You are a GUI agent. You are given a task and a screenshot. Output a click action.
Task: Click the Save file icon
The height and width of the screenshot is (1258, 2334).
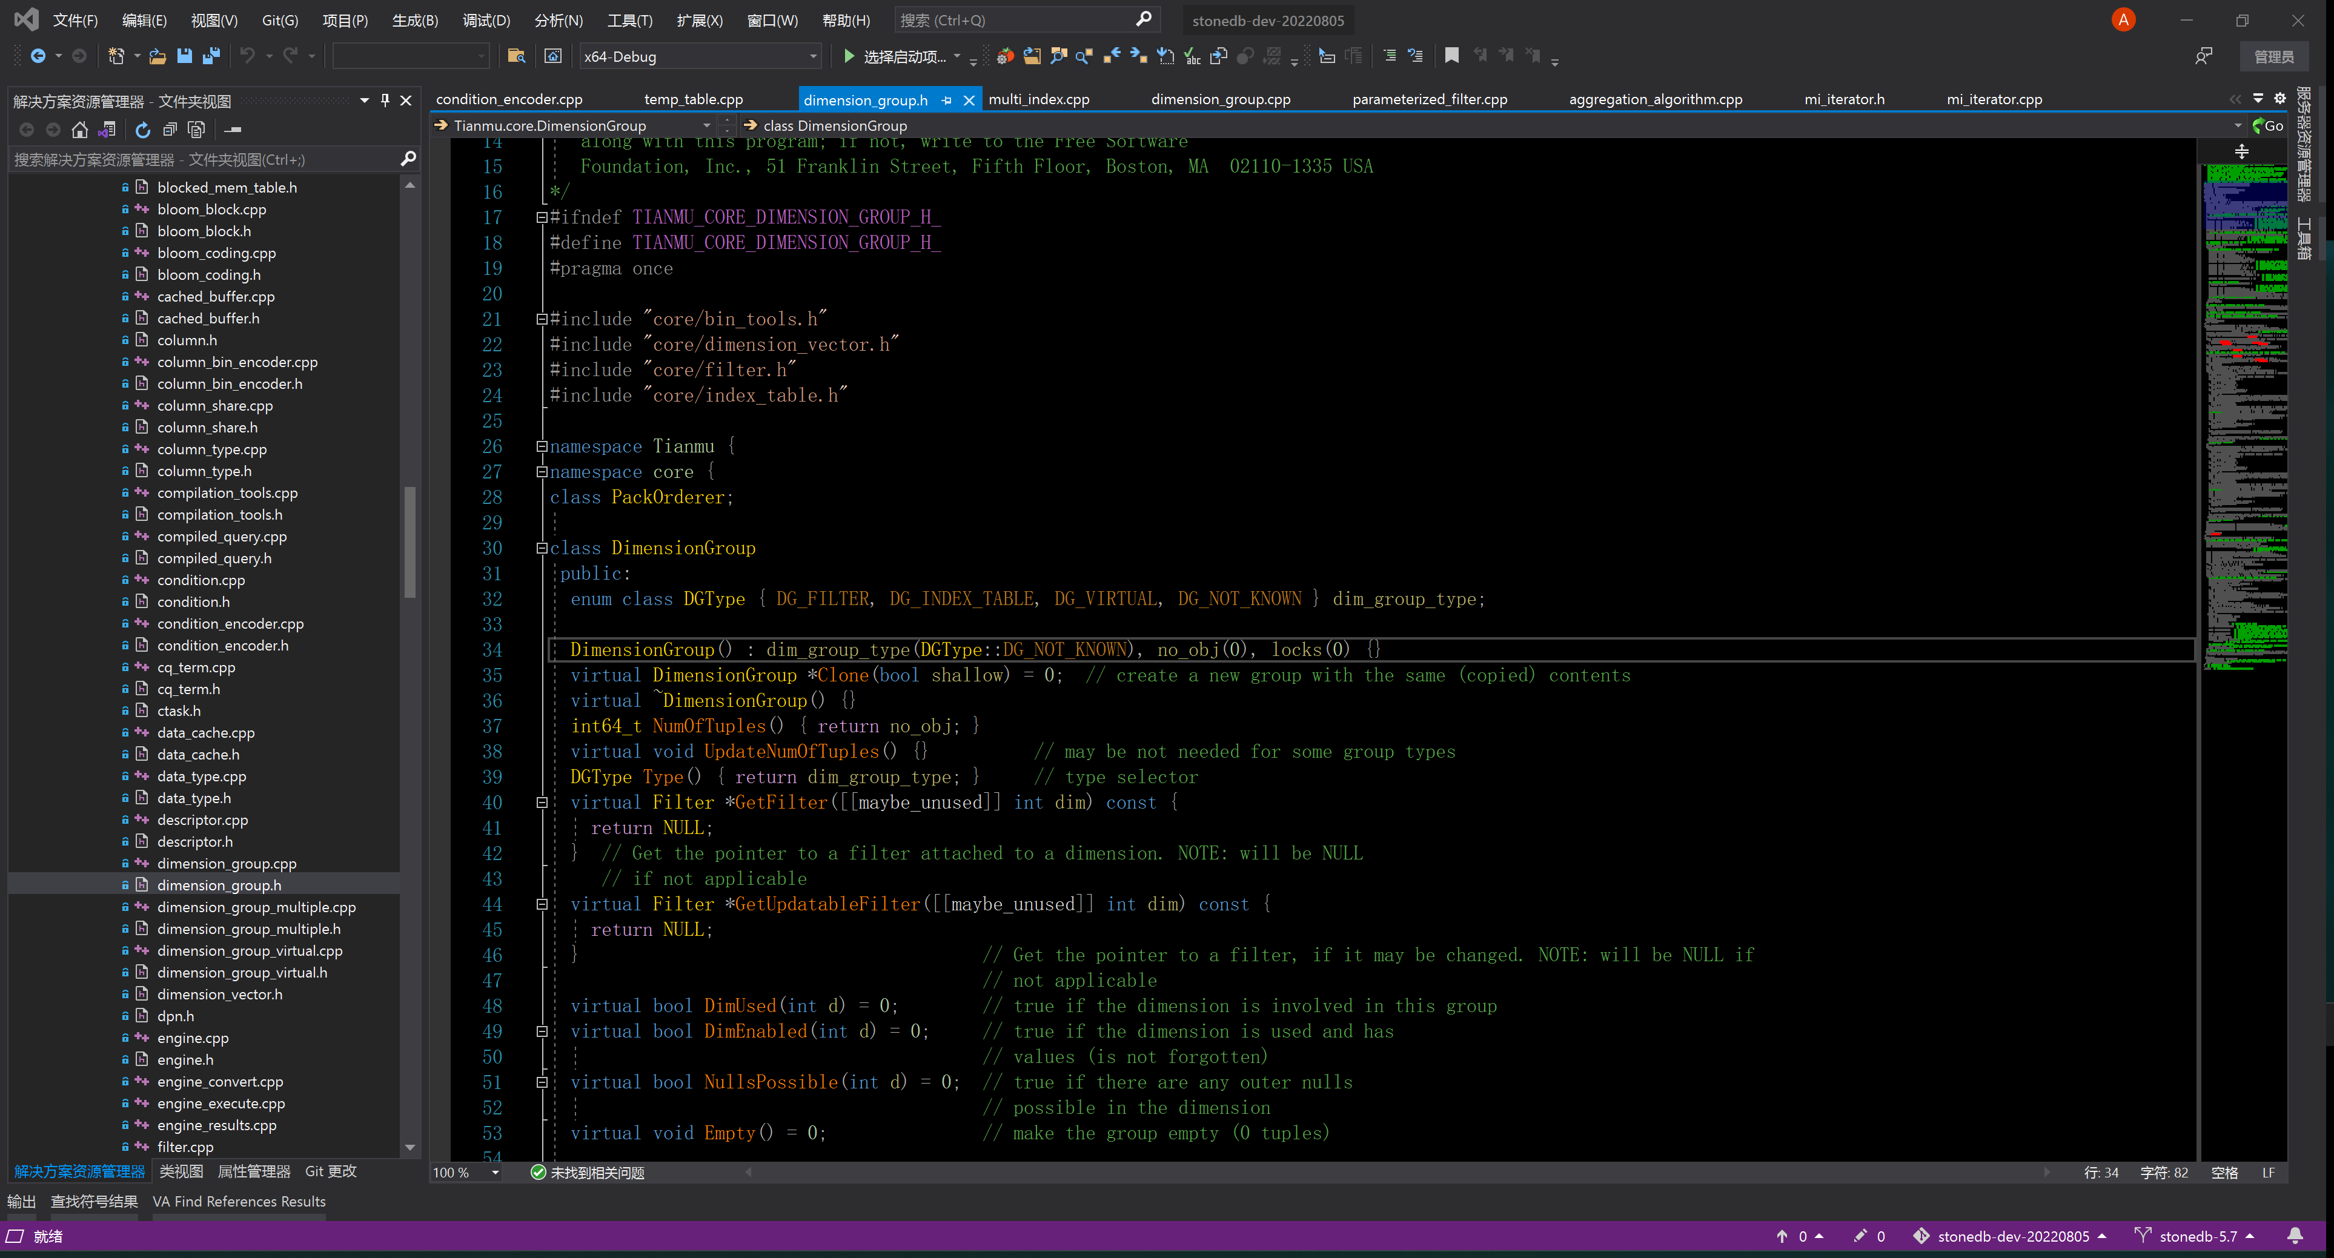point(185,56)
